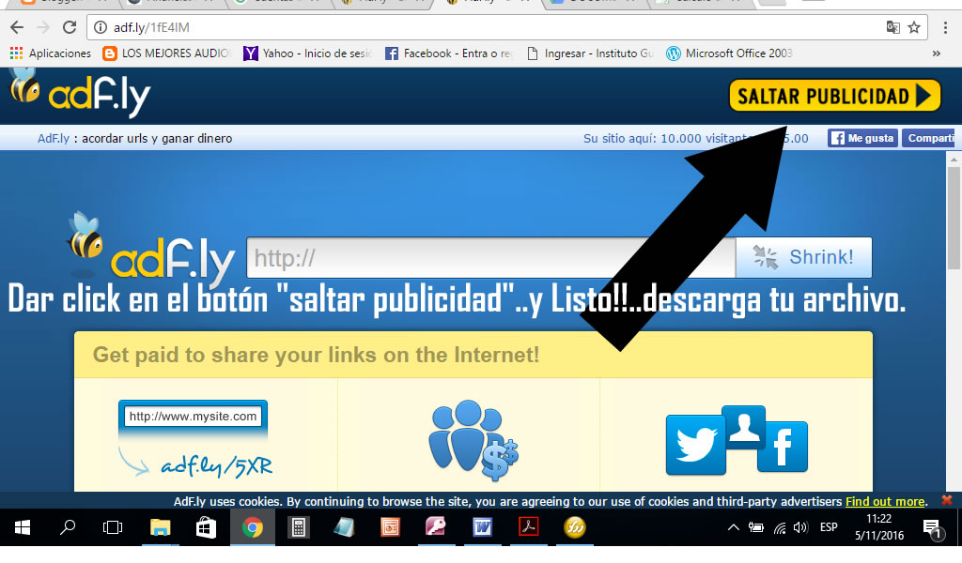Open Task View on the taskbar
Image resolution: width=962 pixels, height=563 pixels.
click(x=113, y=526)
